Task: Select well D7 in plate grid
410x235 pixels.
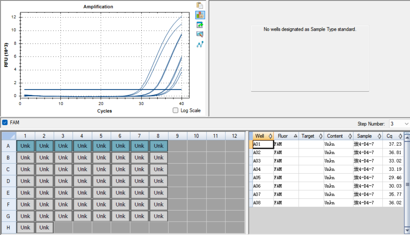Action: pos(139,181)
